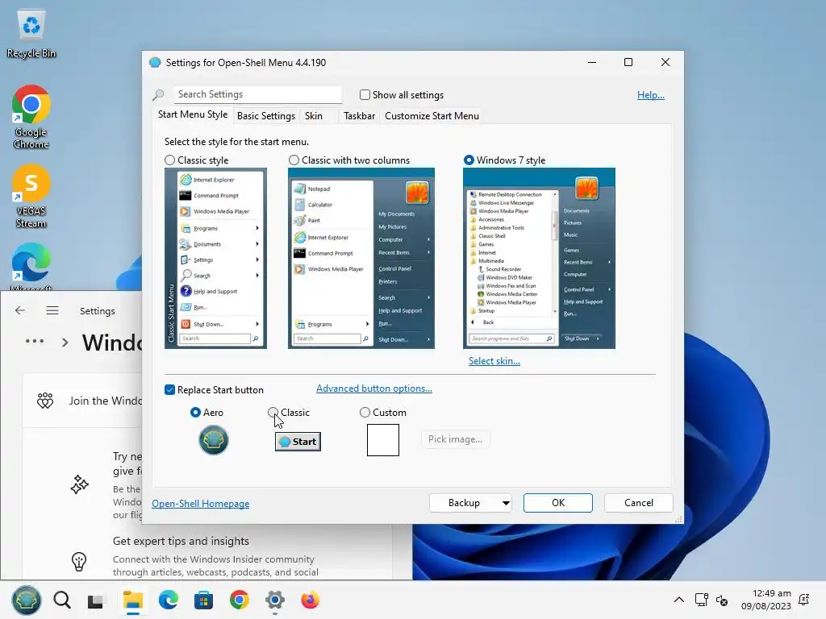Switch to Skin tab
Image resolution: width=826 pixels, height=619 pixels.
tap(314, 116)
